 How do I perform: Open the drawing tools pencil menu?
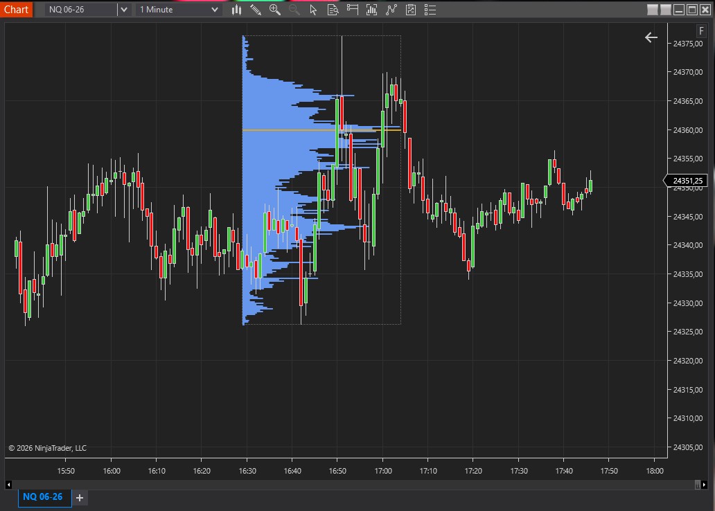(x=256, y=10)
